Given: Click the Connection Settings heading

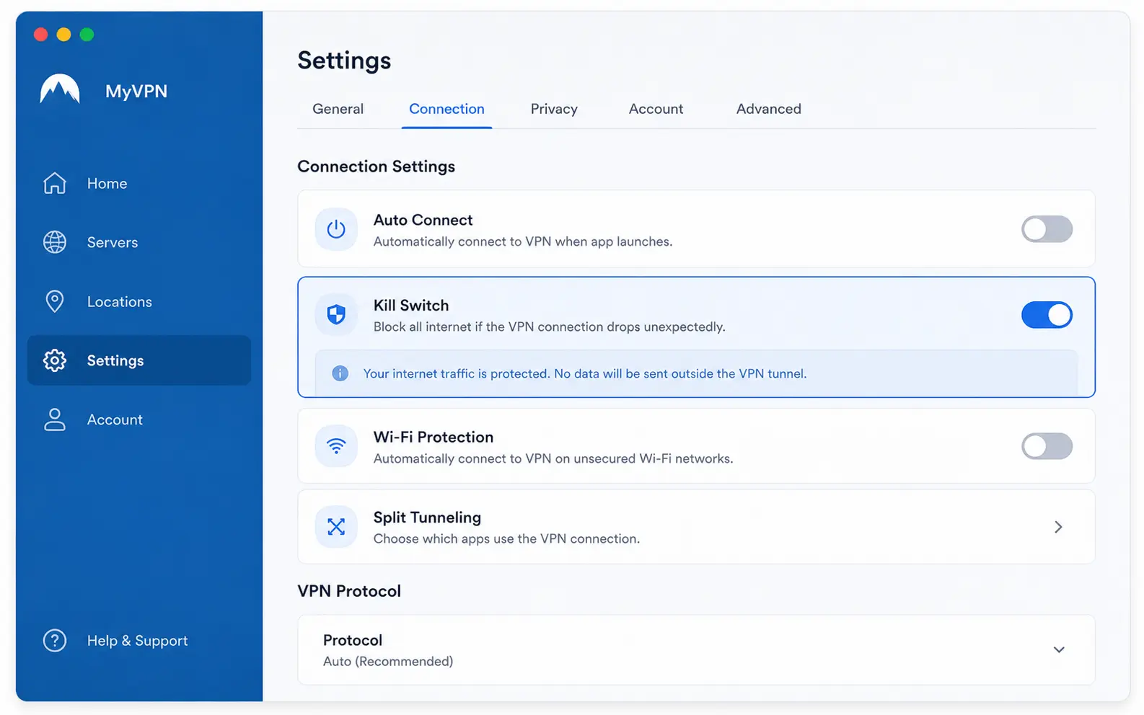Looking at the screenshot, I should (376, 166).
